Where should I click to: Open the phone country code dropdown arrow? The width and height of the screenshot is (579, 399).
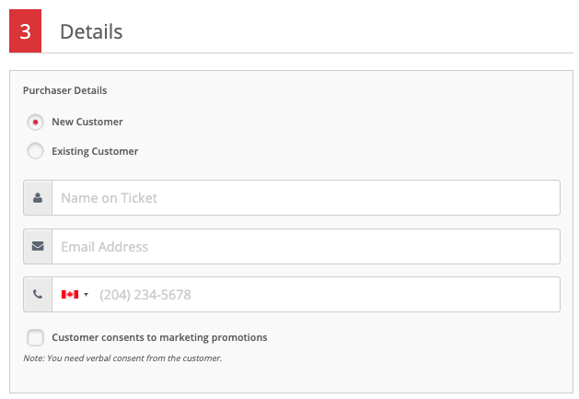(86, 295)
